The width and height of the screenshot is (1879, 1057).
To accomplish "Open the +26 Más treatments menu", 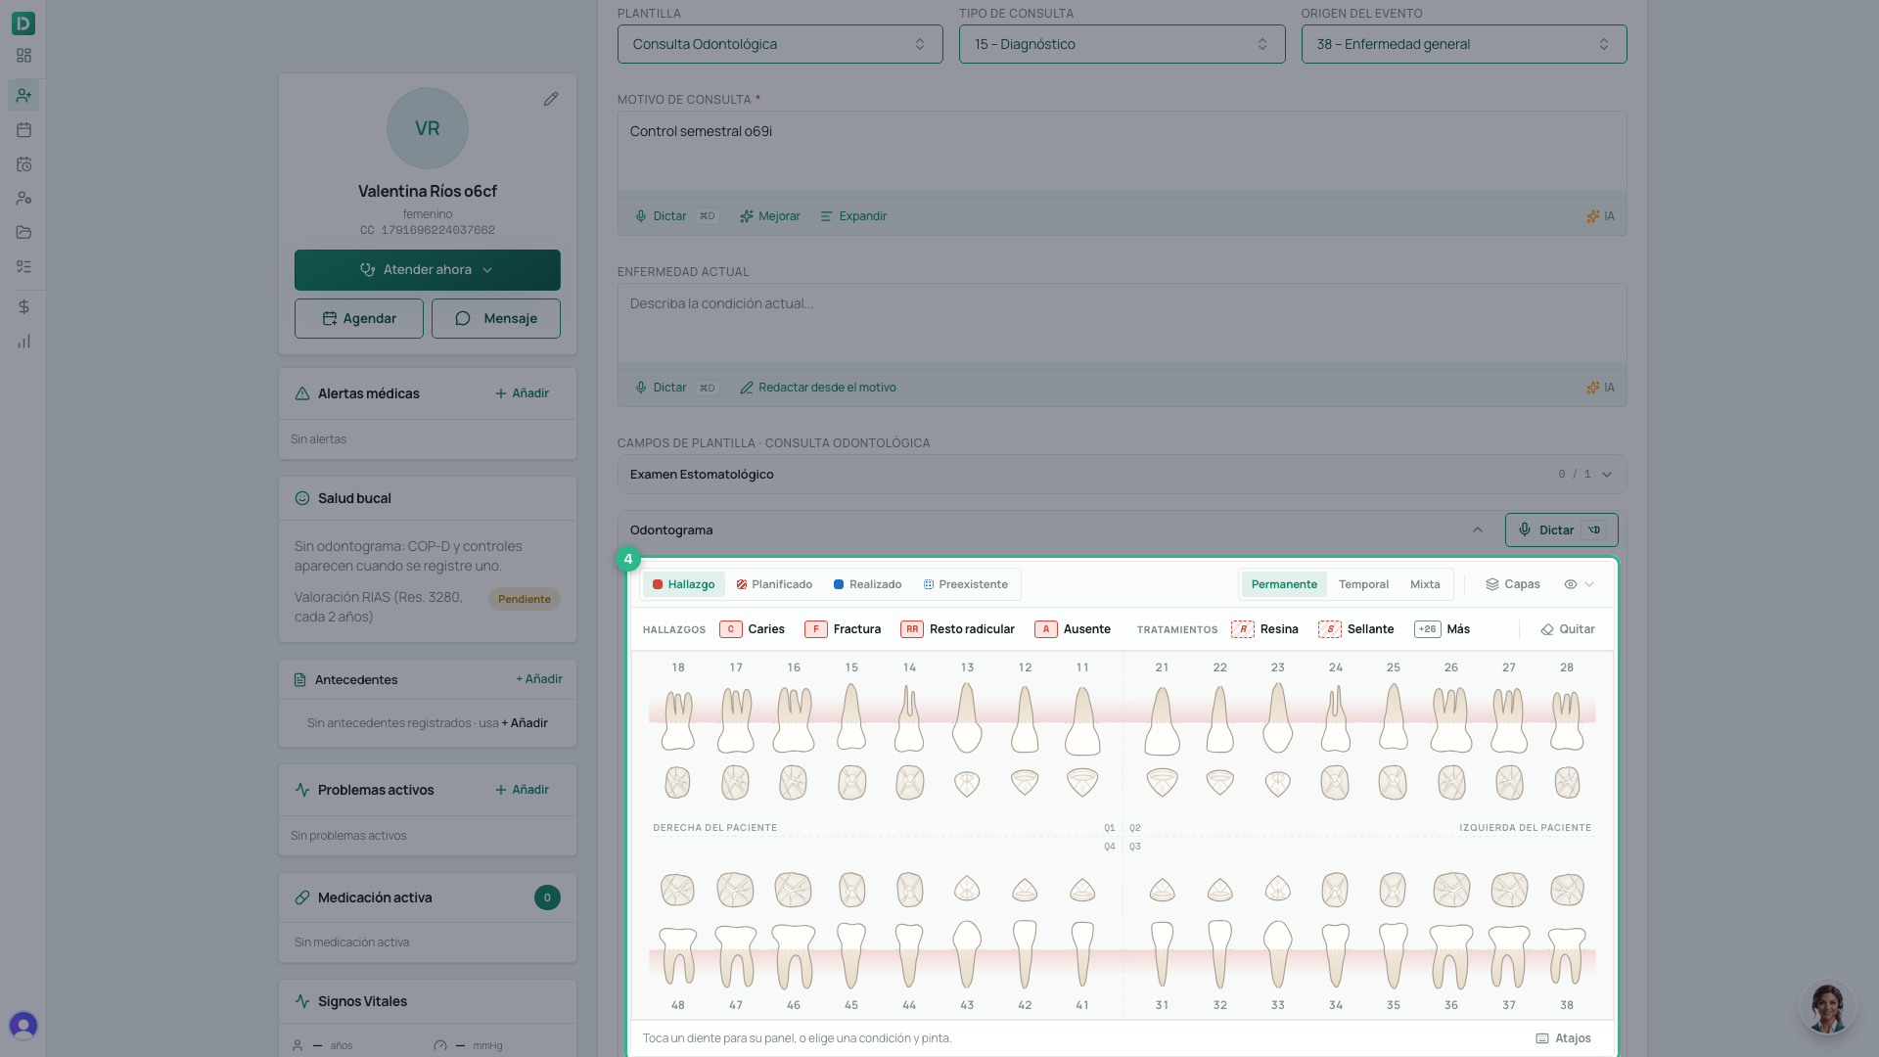I will [1442, 629].
